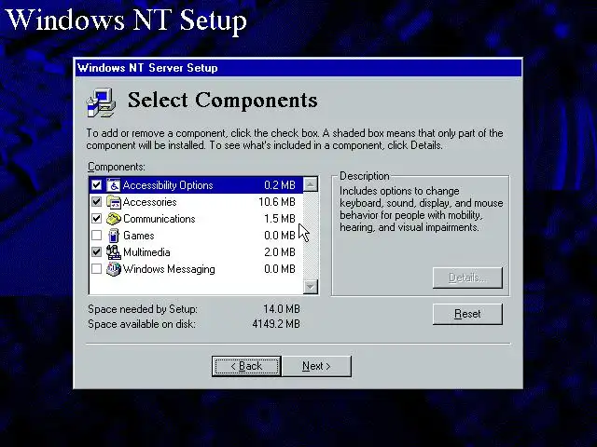Click the components list scroll down arrow
The height and width of the screenshot is (447, 597).
[x=311, y=286]
